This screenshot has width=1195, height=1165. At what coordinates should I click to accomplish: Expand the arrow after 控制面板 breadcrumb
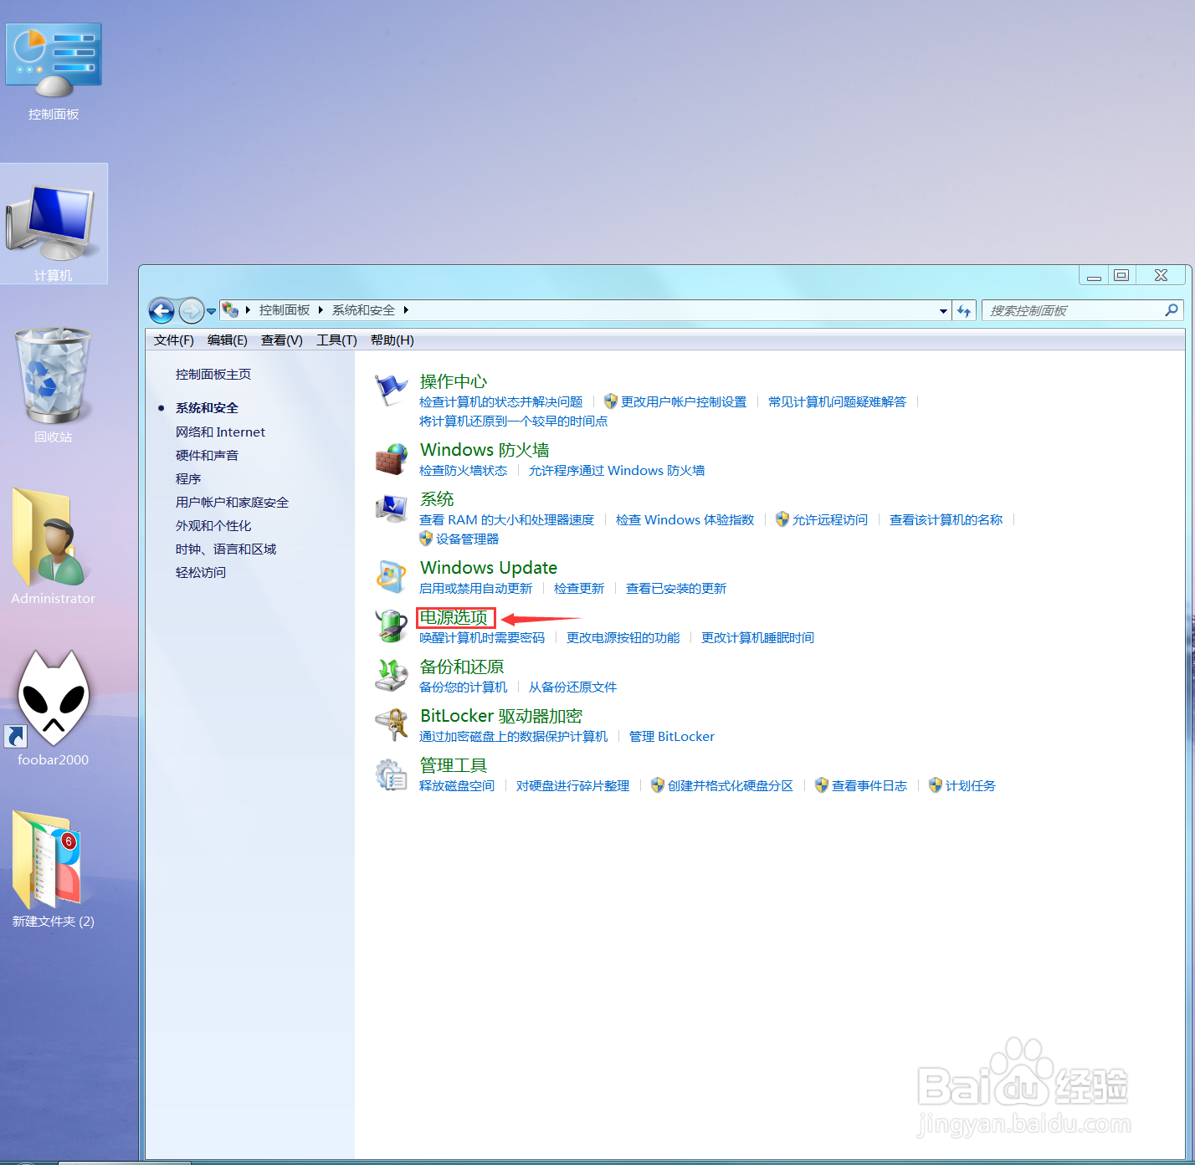point(321,310)
